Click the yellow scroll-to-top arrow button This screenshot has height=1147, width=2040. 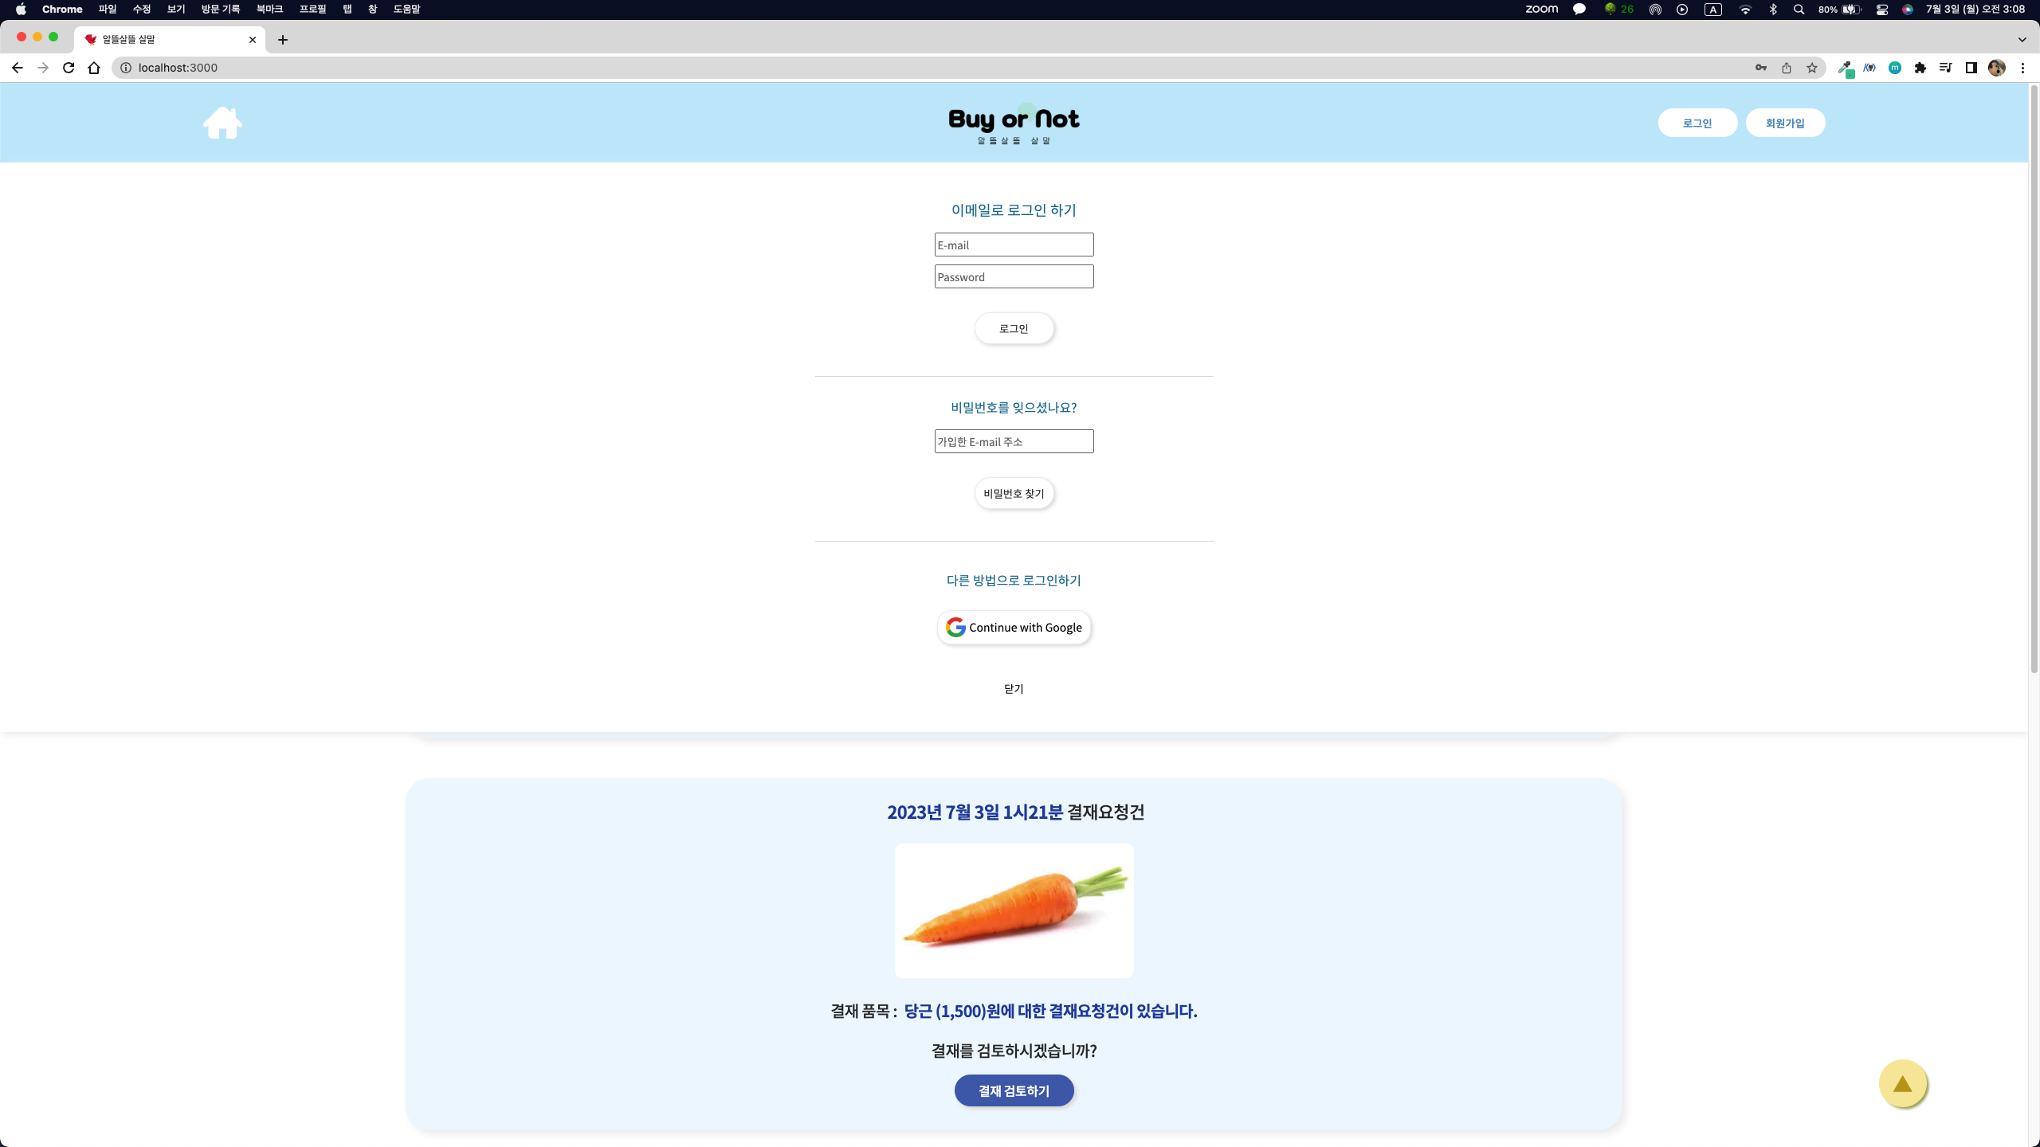click(1903, 1083)
